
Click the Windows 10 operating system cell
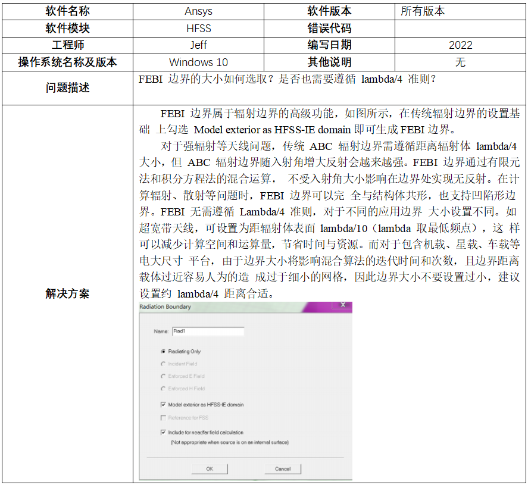point(198,62)
